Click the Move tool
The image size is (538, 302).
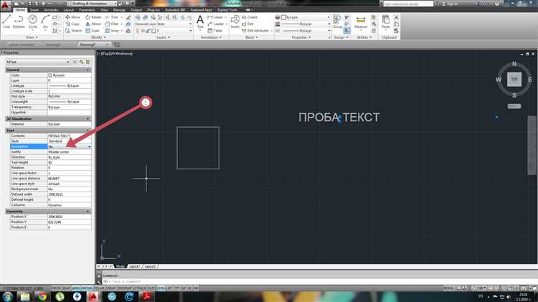[72, 17]
